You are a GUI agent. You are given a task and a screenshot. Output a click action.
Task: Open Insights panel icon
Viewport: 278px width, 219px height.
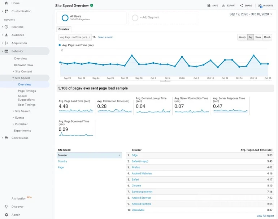pyautogui.click(x=260, y=6)
